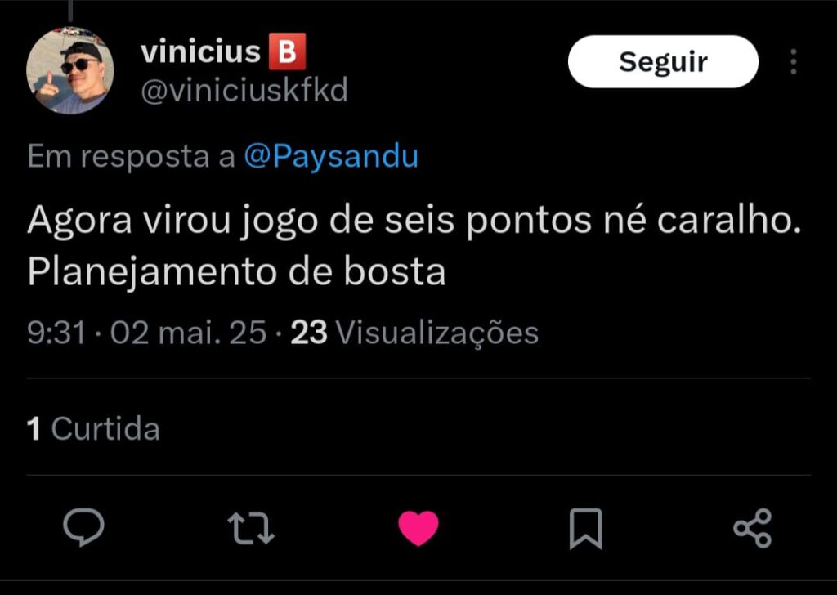The width and height of the screenshot is (837, 595).
Task: Unlike the tweet via the pink heart
Action: point(418,528)
